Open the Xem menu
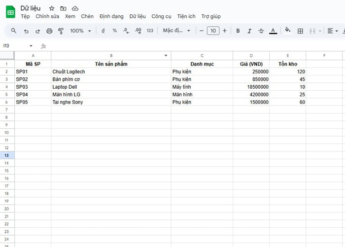Image resolution: width=345 pixels, height=247 pixels. [70, 16]
